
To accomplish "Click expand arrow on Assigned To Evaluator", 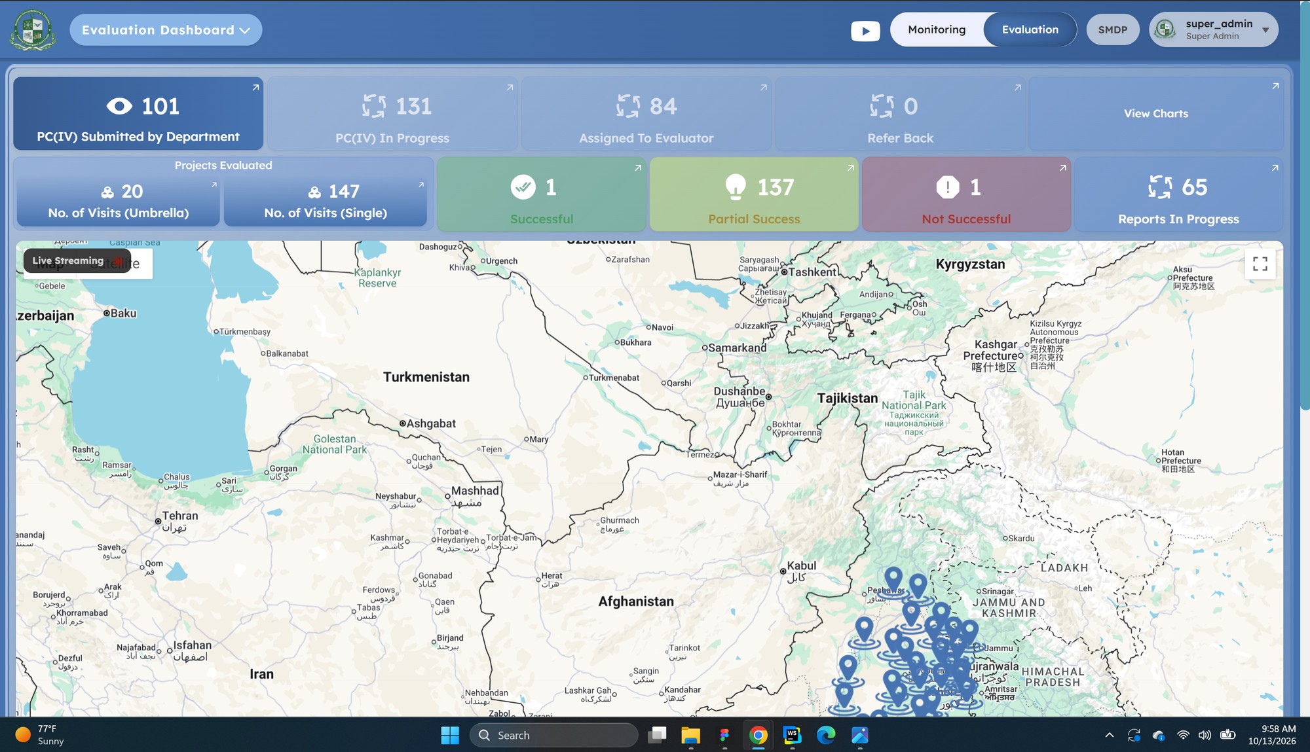I will 763,88.
